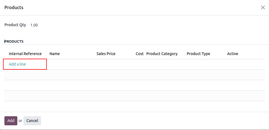Sort by the Internal Reference column header

pos(25,54)
